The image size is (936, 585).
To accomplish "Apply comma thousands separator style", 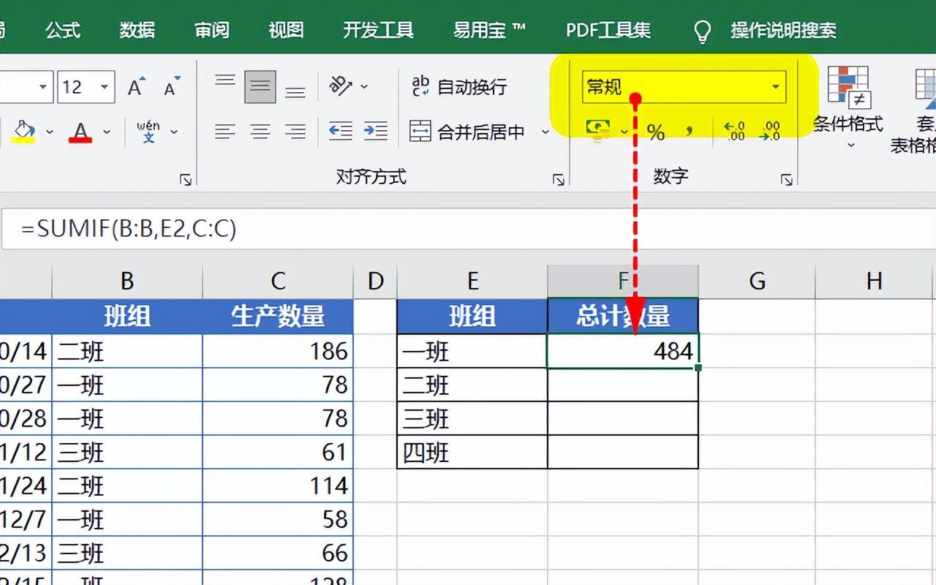I will [x=689, y=132].
